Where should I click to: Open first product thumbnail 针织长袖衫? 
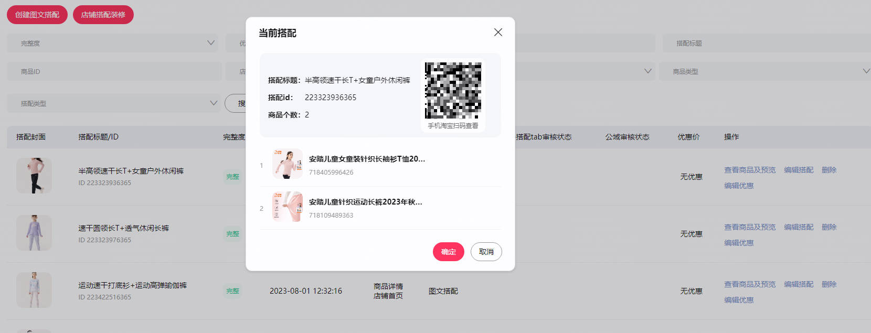click(x=288, y=164)
